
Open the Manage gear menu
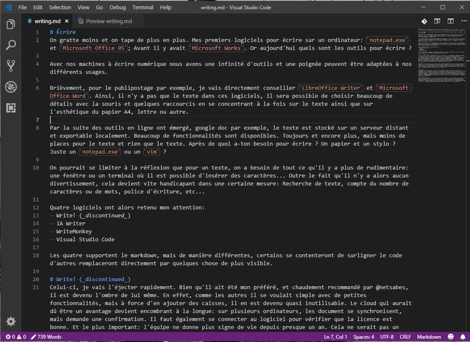pos(11,321)
